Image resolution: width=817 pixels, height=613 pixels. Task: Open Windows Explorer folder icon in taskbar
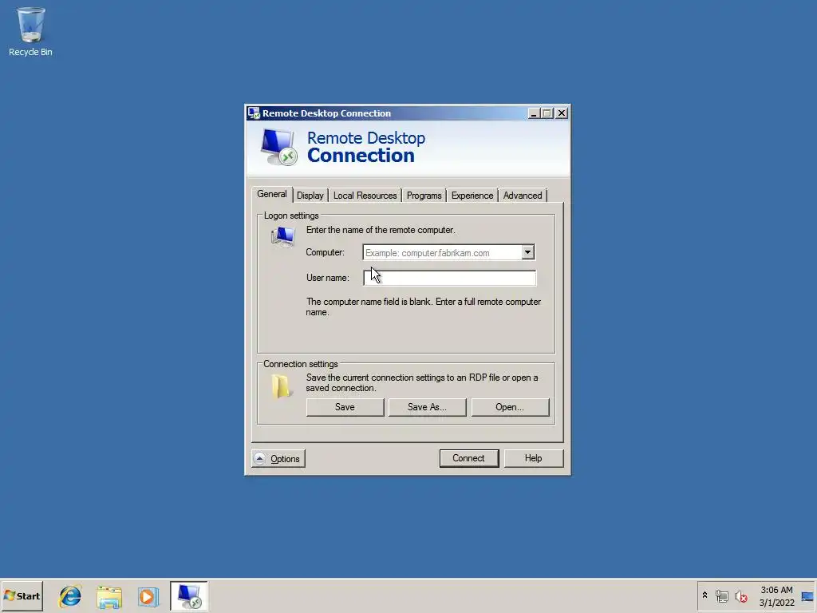click(x=109, y=596)
